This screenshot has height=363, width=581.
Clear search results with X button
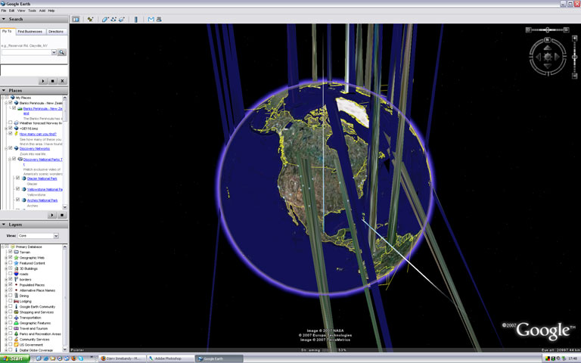(x=62, y=81)
